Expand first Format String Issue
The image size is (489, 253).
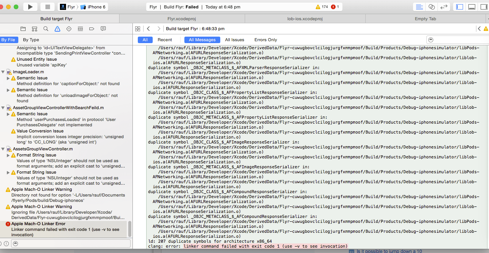pos(8,155)
